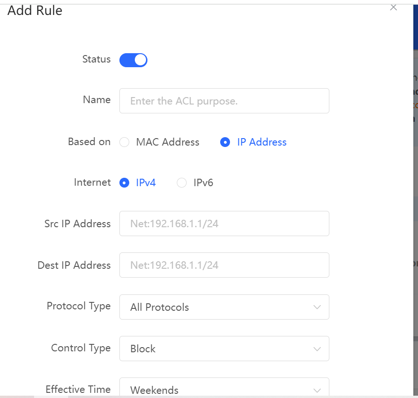Click the Protocol Type label

point(79,306)
